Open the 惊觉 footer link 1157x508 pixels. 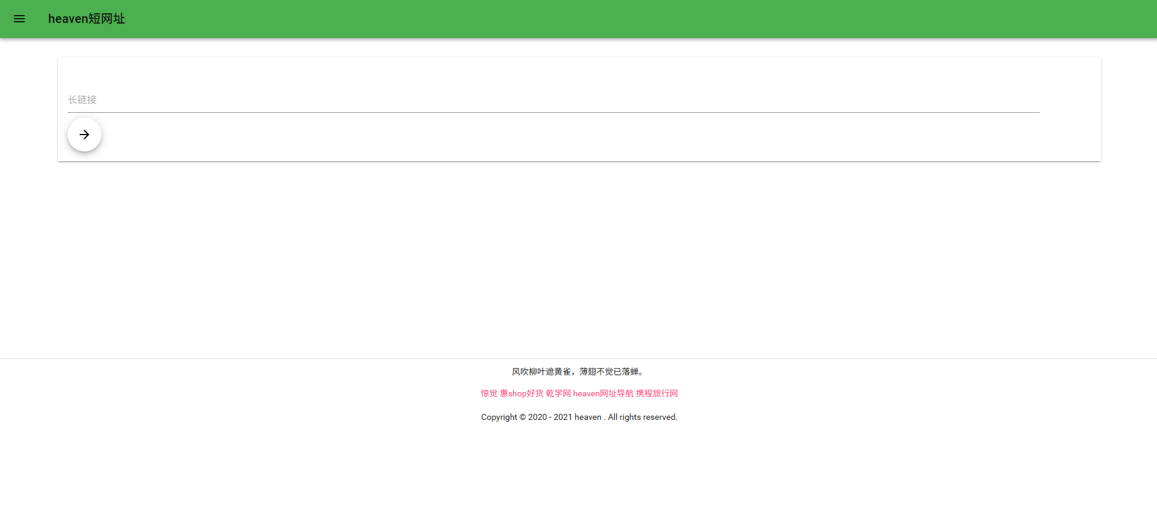coord(489,393)
